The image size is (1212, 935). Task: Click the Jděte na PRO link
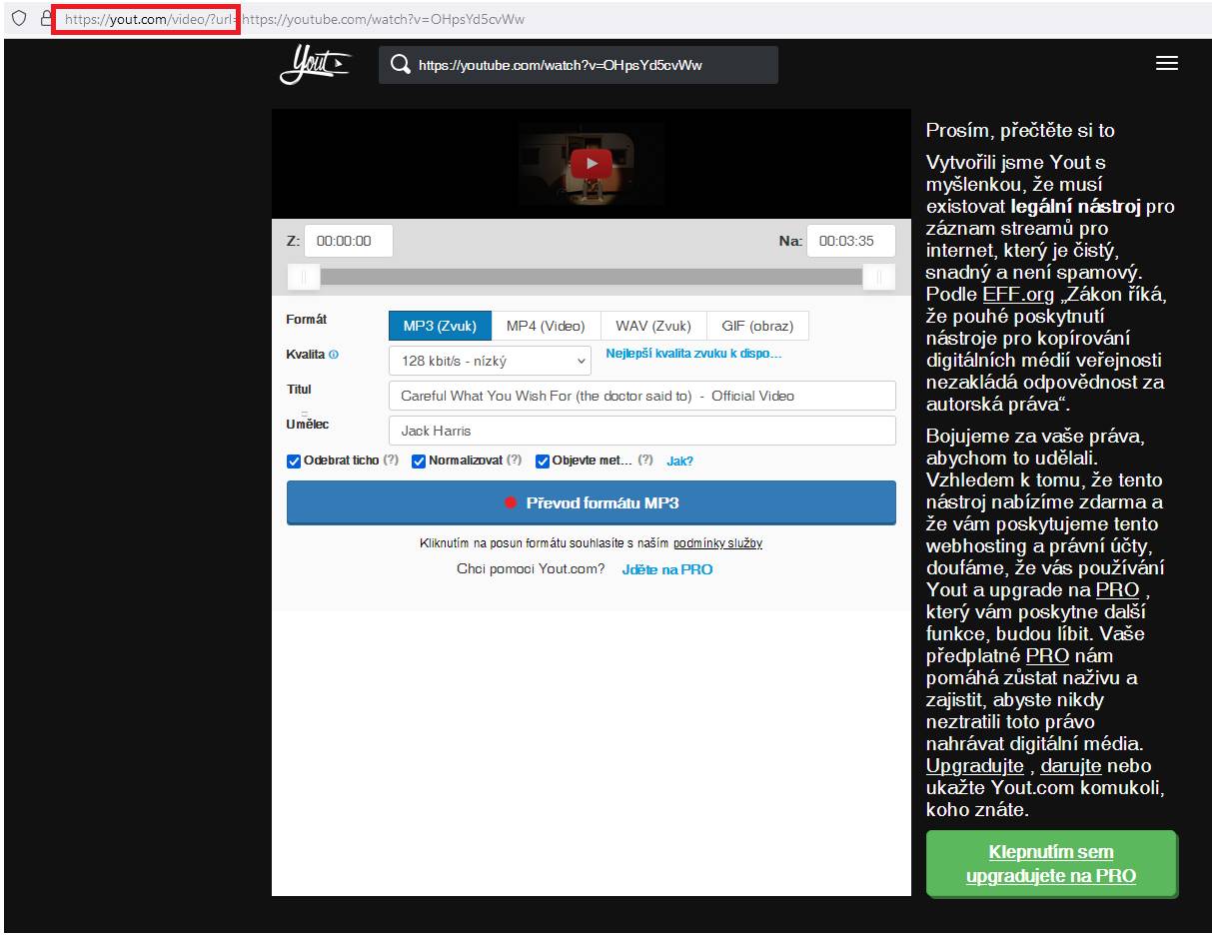pyautogui.click(x=667, y=569)
